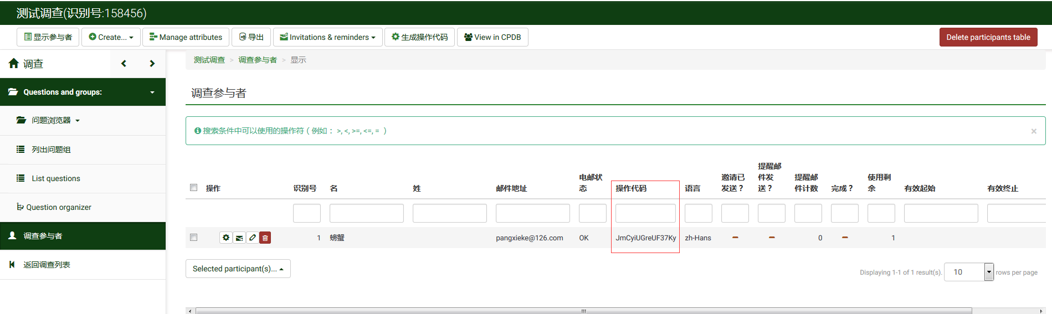
Task: Check the checkbox for participant row 1
Action: click(x=193, y=238)
